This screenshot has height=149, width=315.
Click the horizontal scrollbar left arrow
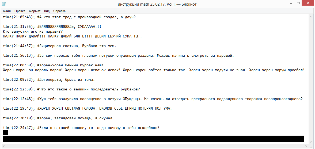click(x=4, y=146)
